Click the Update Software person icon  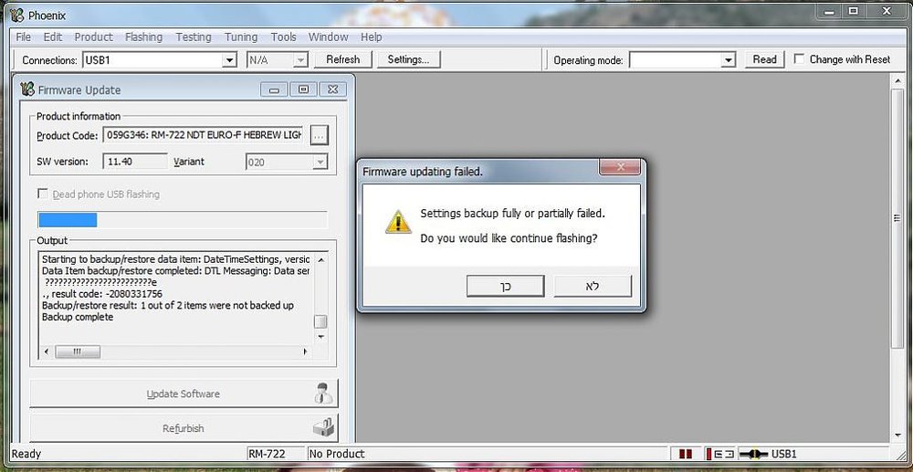pyautogui.click(x=322, y=393)
